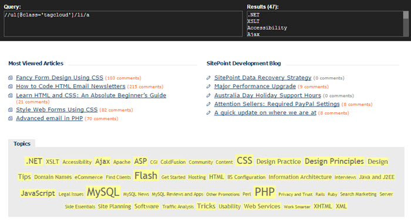Select the Site Planning topic tag
This screenshot has height=220, width=411.
[x=114, y=207]
